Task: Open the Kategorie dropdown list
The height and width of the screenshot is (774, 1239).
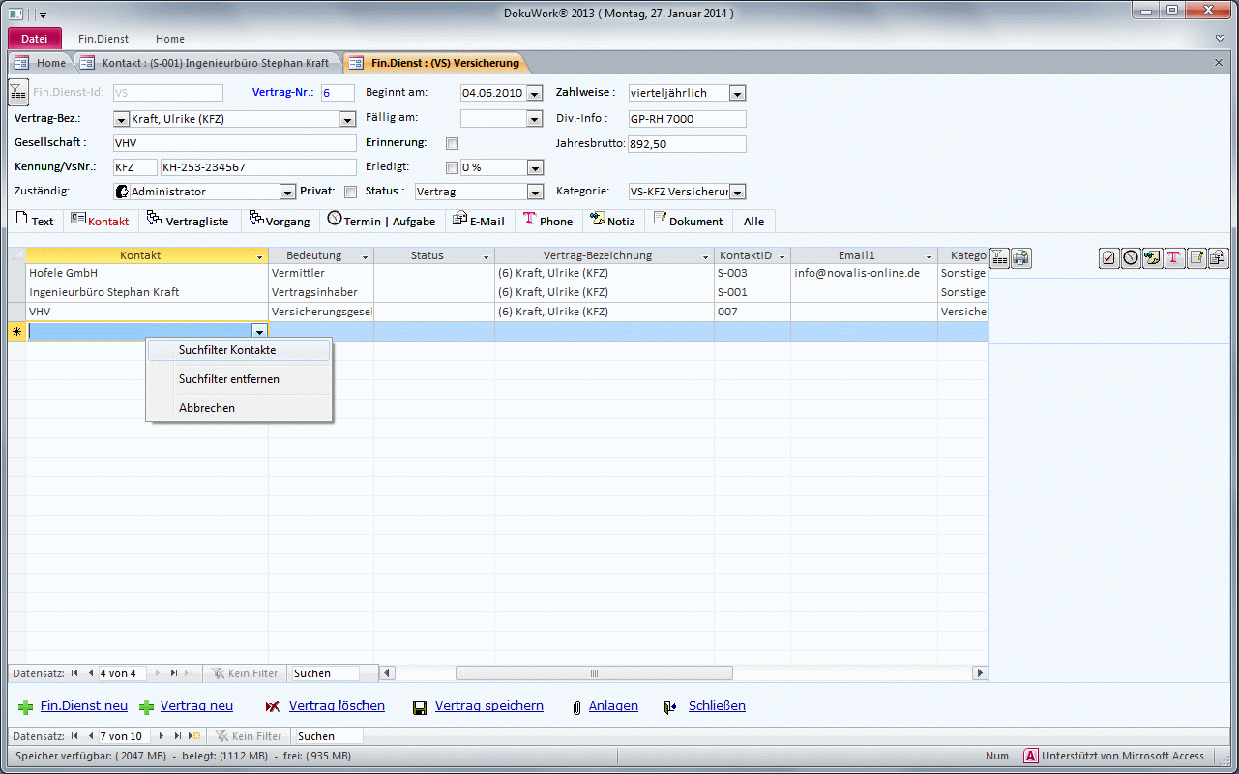Action: 737,193
